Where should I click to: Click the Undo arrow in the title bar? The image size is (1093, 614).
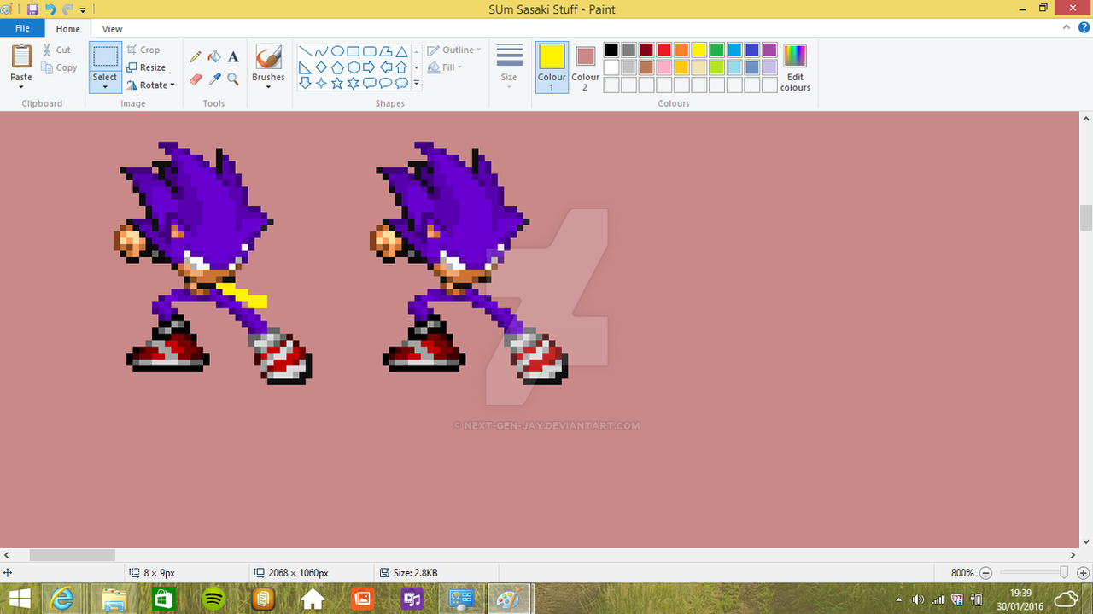point(50,9)
